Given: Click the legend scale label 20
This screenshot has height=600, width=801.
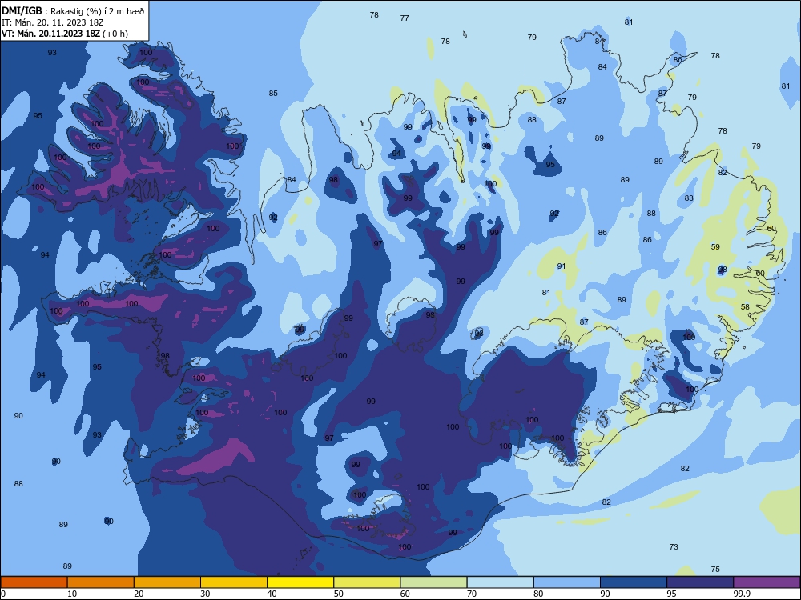Looking at the screenshot, I should (139, 594).
